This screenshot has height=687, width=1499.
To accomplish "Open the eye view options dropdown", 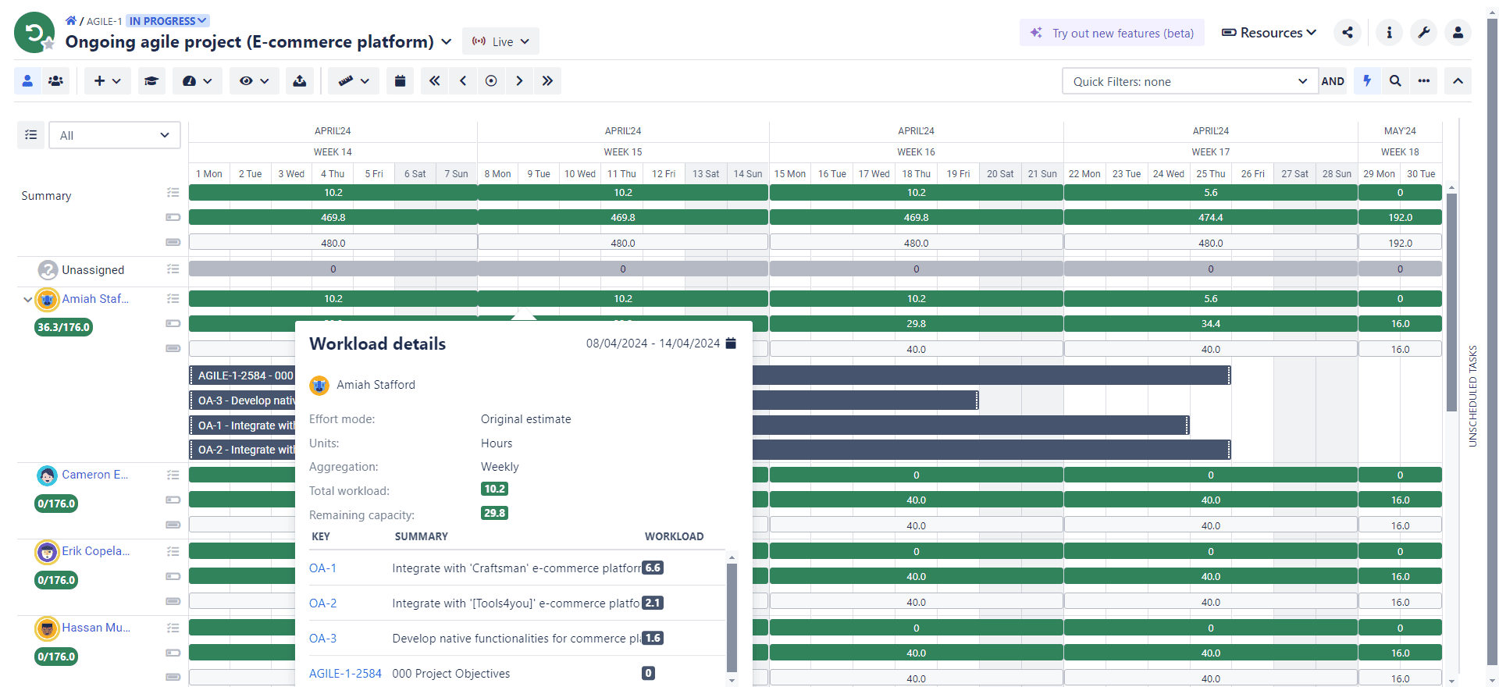I will [x=254, y=80].
